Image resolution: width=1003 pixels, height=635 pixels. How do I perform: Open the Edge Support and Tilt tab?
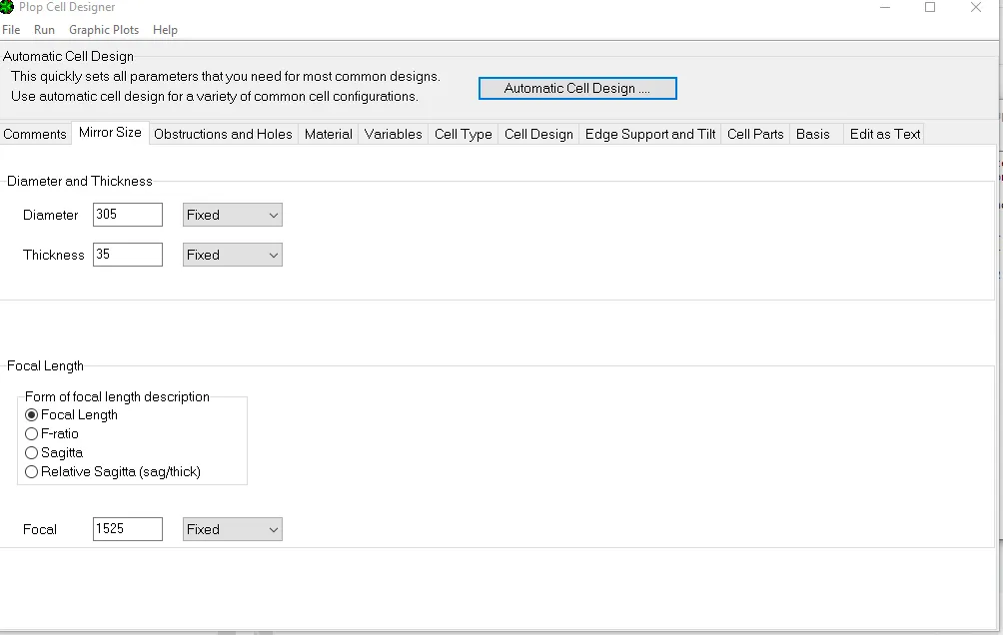(649, 134)
